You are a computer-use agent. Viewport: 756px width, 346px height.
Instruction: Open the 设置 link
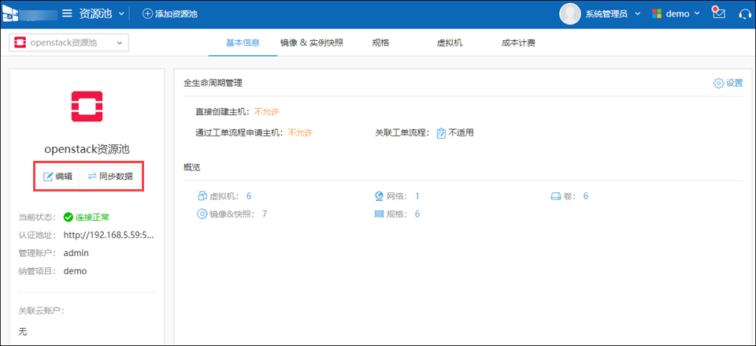(728, 83)
